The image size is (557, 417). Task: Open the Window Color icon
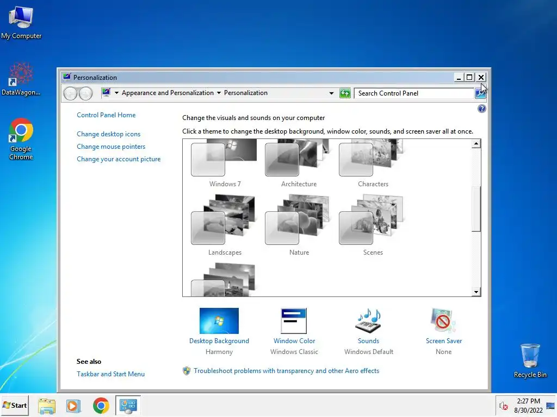[x=293, y=320]
